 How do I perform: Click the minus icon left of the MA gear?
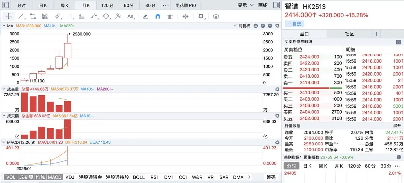coord(270,26)
